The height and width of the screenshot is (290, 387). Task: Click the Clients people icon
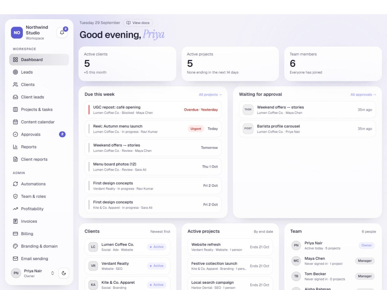16,85
